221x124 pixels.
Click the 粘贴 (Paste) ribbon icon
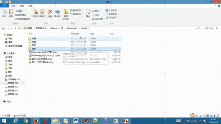coord(11,13)
